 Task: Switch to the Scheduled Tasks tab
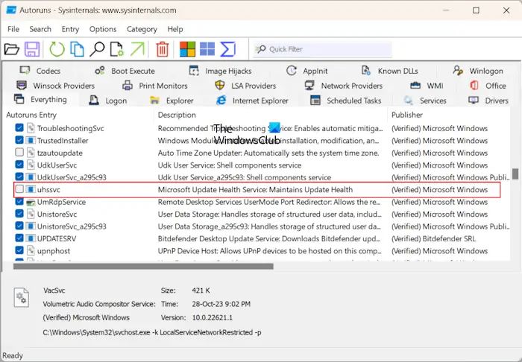pos(345,101)
